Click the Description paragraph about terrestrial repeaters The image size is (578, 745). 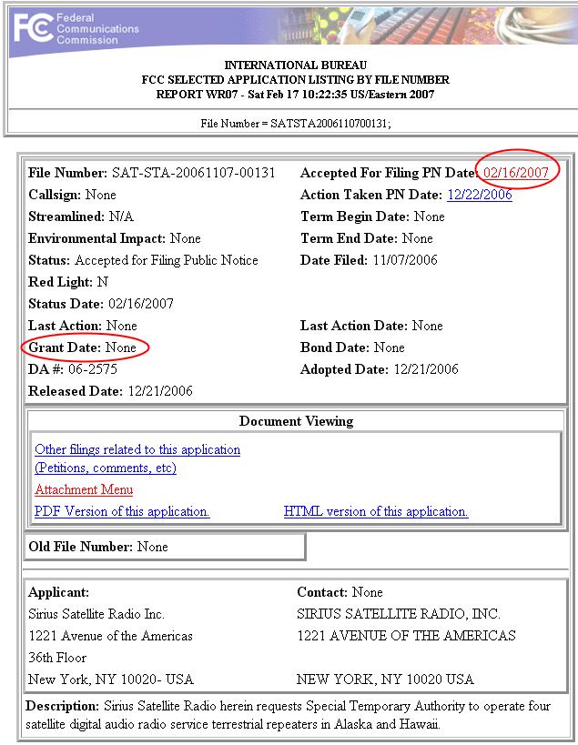(288, 715)
